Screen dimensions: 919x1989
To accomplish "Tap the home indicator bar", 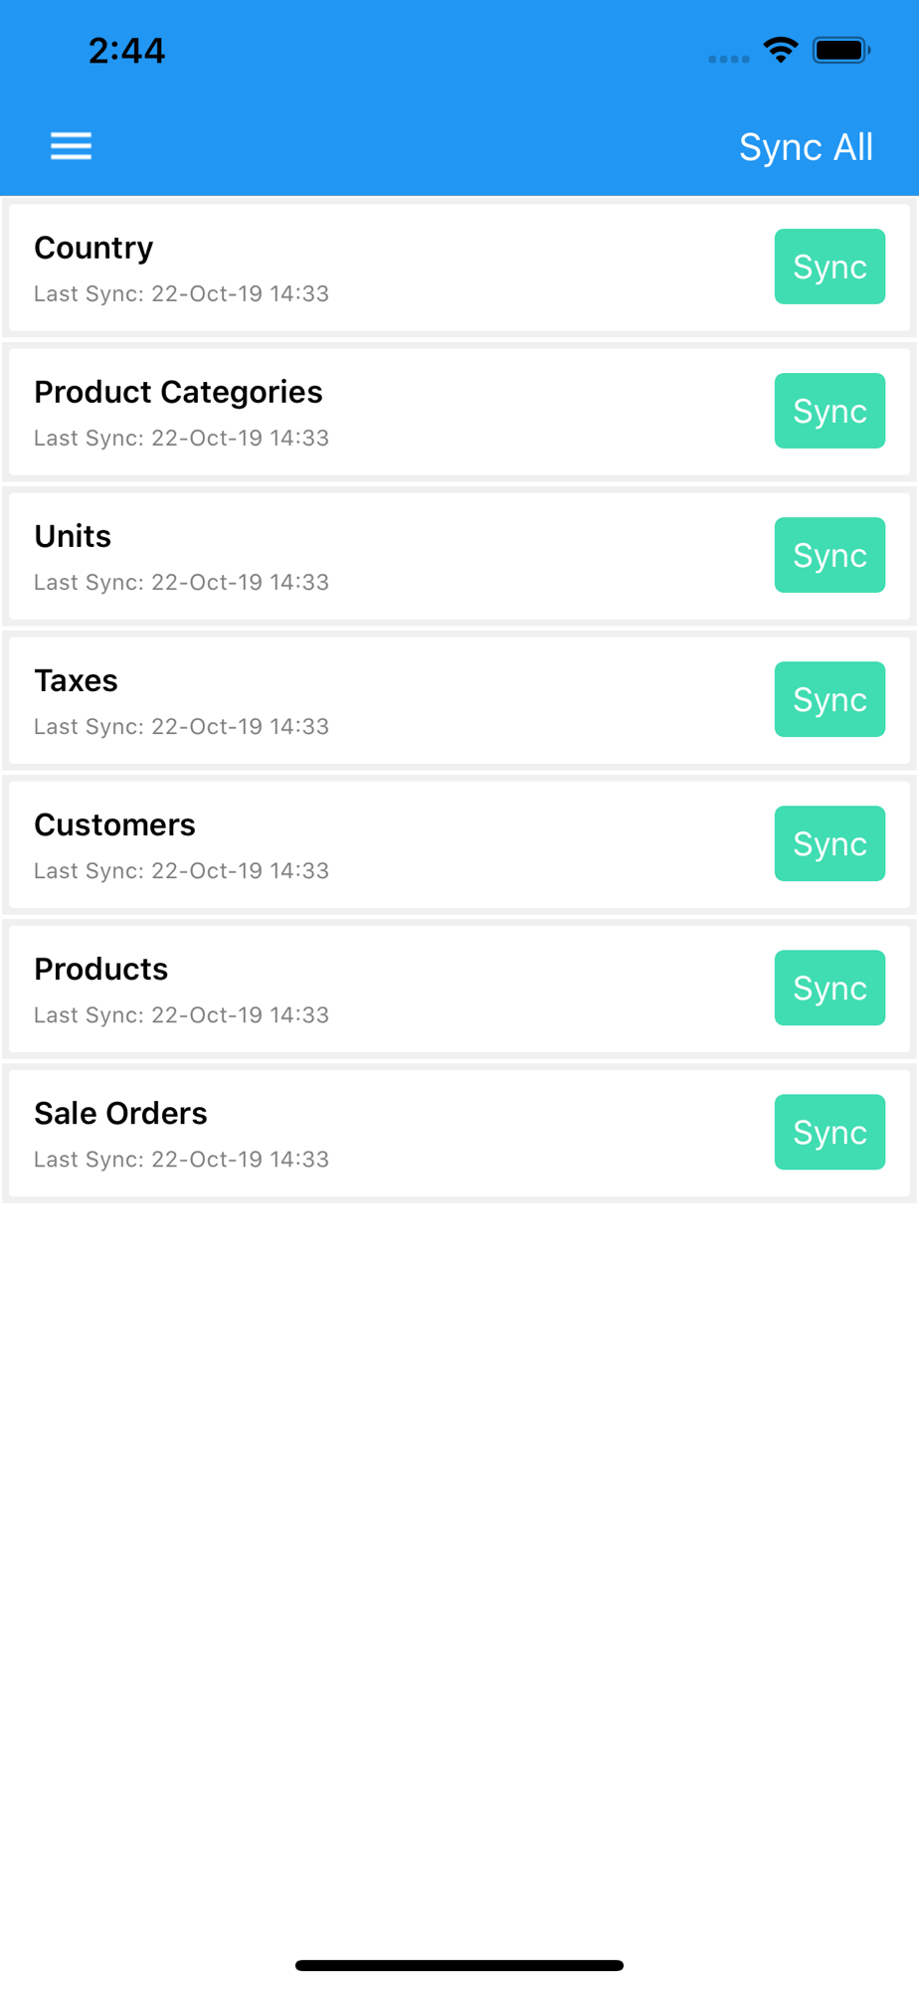I will pos(459,1965).
